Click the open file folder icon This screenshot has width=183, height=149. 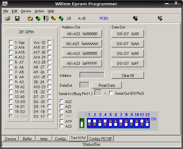coord(8,19)
